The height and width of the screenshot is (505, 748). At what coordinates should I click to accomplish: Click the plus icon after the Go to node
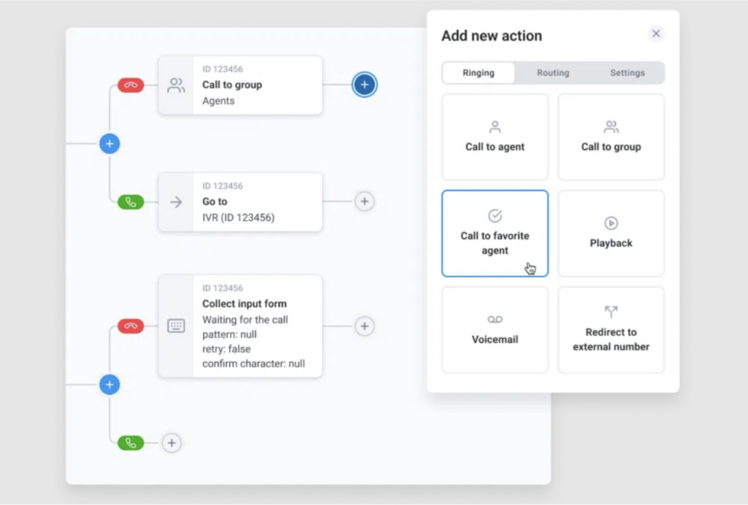pos(365,201)
